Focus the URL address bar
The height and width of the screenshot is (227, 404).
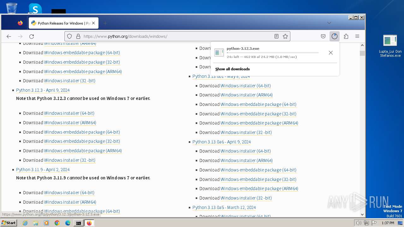click(177, 36)
